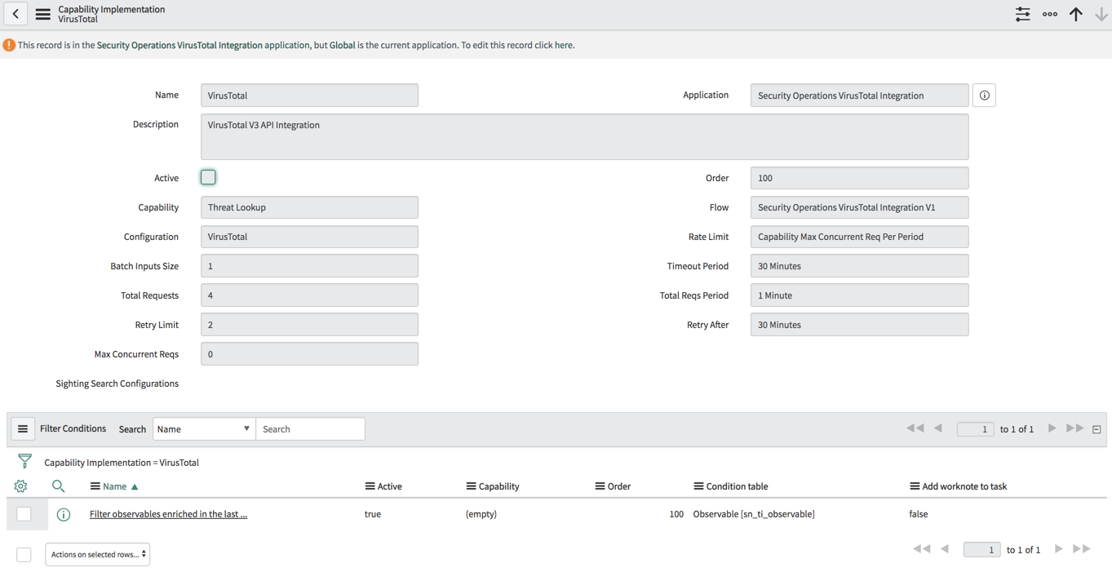Jump to last page in top pager

[1075, 428]
